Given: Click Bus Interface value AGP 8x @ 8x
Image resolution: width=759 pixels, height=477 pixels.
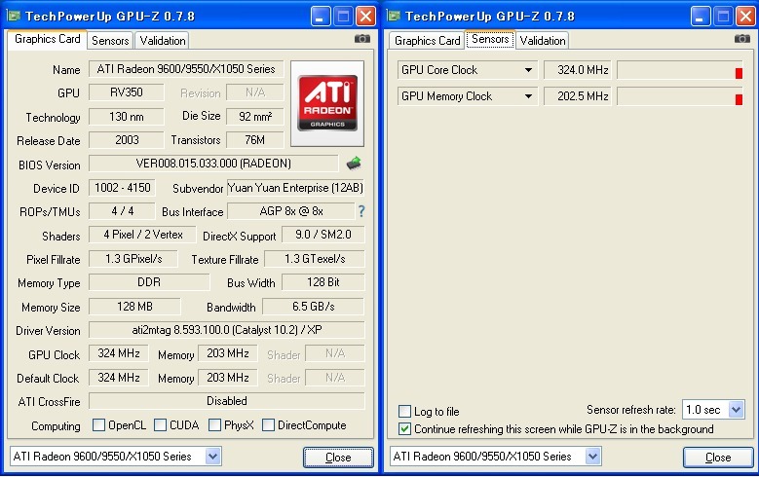Looking at the screenshot, I should point(291,211).
